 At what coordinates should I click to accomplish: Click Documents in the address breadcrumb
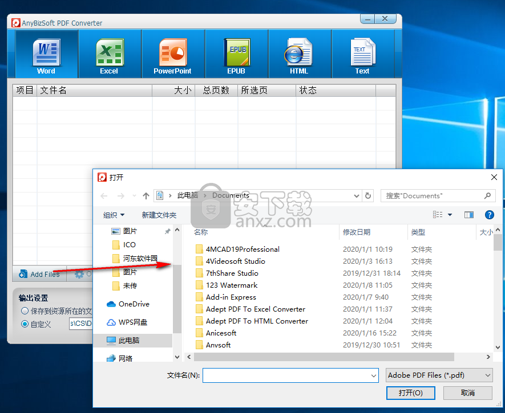231,195
